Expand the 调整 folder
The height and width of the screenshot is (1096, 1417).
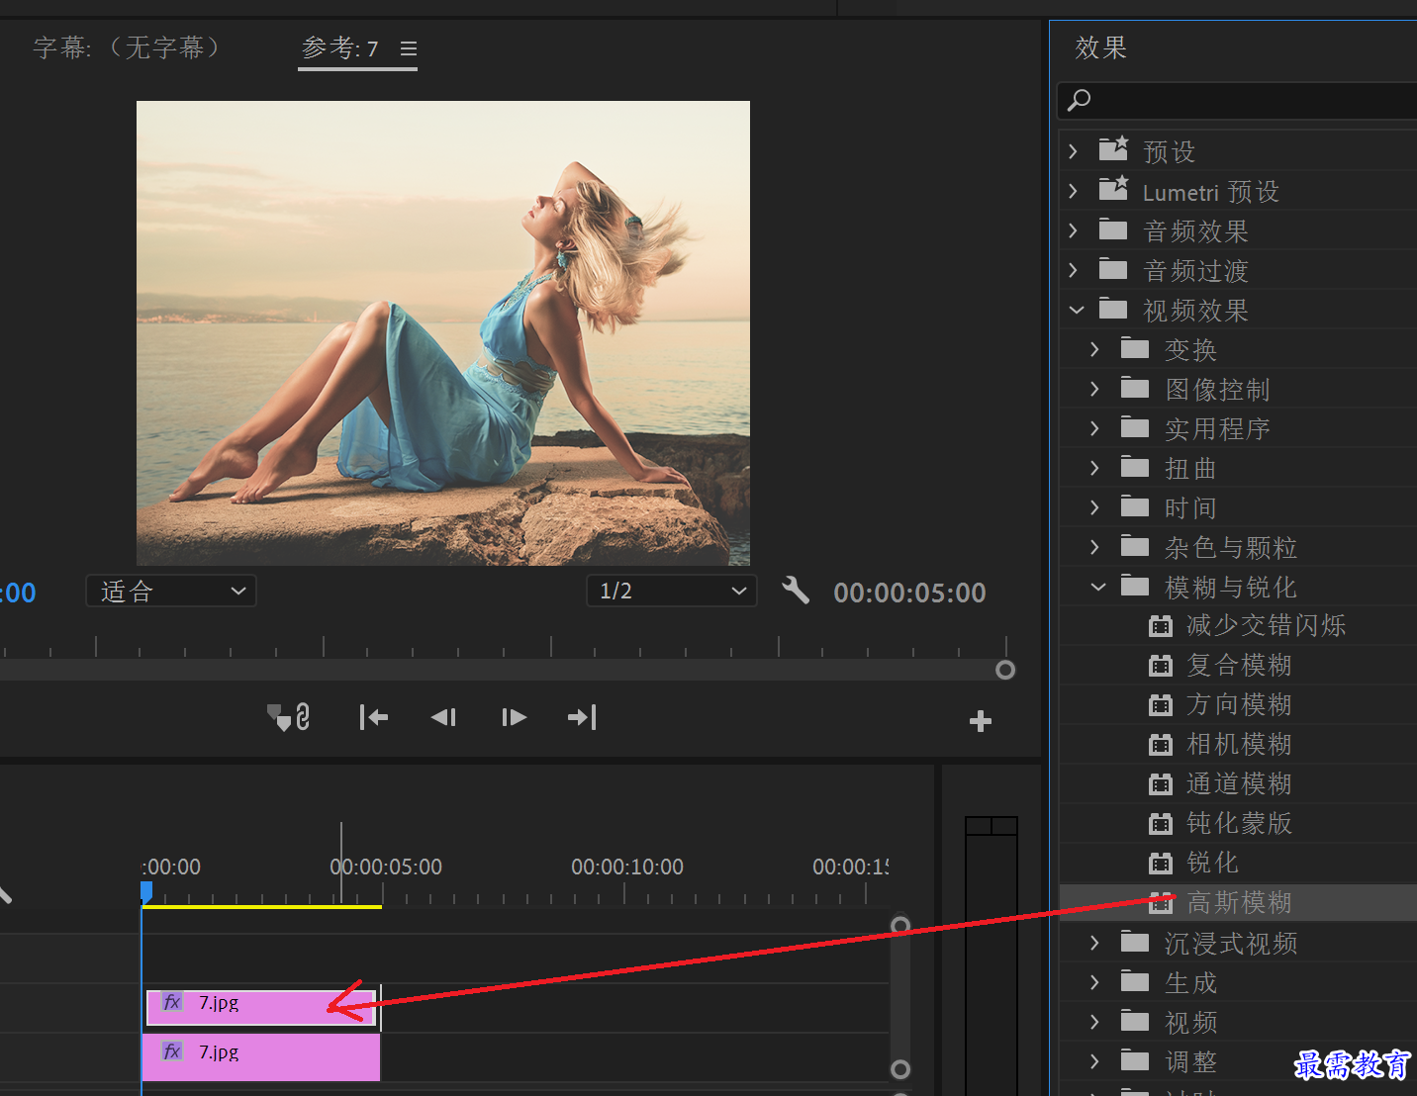[x=1094, y=1061]
